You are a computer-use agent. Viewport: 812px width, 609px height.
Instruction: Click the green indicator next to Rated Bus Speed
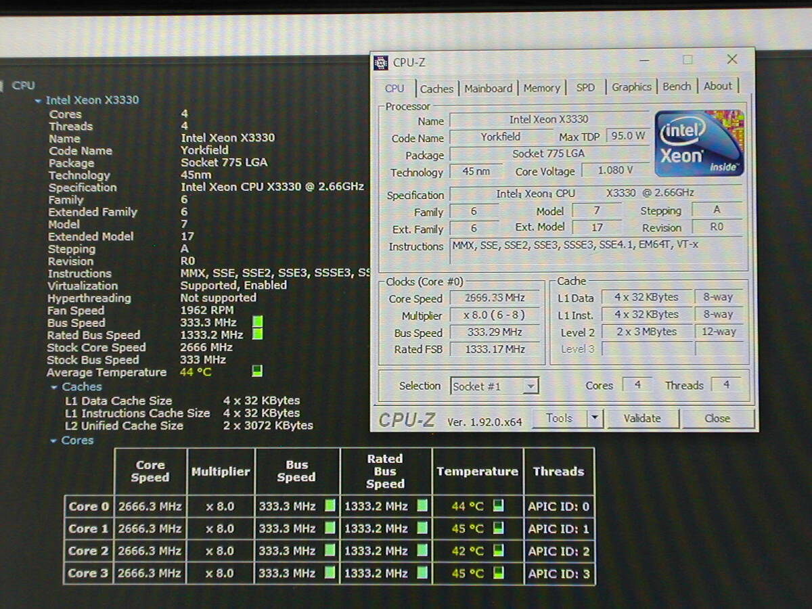pyautogui.click(x=257, y=334)
